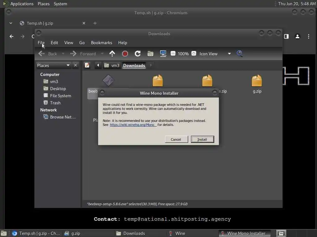
Task: Close the Temp.sh | g.zip tab
Action: 84,23
